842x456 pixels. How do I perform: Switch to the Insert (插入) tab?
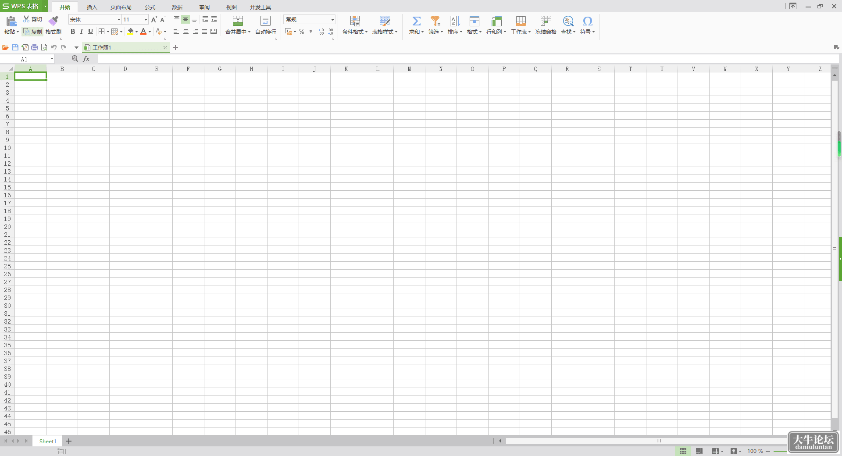pyautogui.click(x=92, y=7)
